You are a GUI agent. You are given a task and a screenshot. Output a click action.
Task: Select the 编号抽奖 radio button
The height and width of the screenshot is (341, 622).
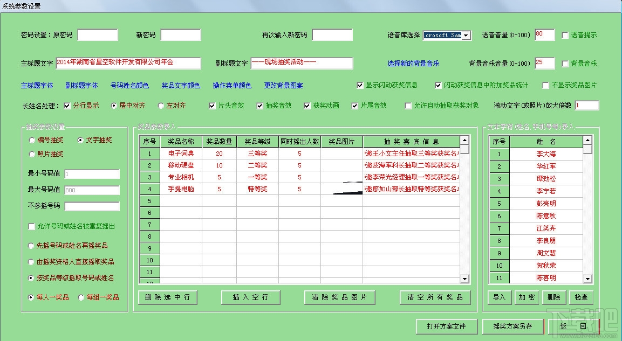32,140
